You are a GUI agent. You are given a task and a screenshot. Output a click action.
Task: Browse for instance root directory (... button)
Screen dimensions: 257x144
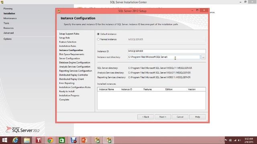click(203, 57)
